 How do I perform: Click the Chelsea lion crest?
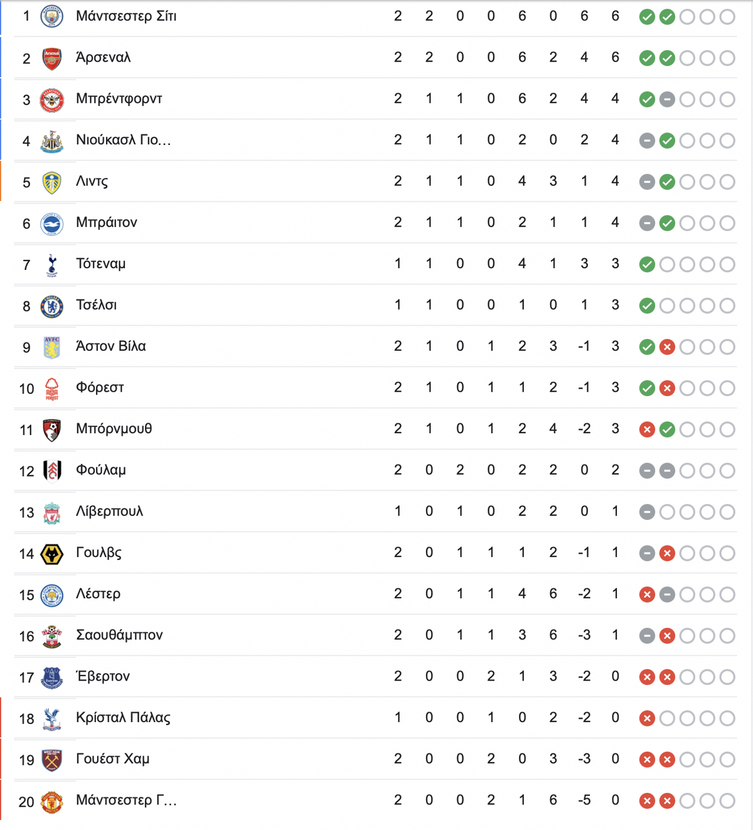[52, 306]
